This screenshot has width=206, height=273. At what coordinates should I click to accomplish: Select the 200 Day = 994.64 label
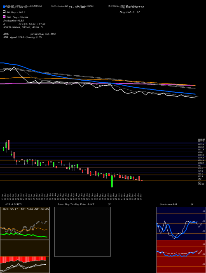pyautogui.click(x=17, y=17)
